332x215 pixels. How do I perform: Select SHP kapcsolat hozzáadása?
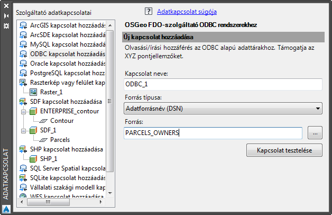click(66, 149)
